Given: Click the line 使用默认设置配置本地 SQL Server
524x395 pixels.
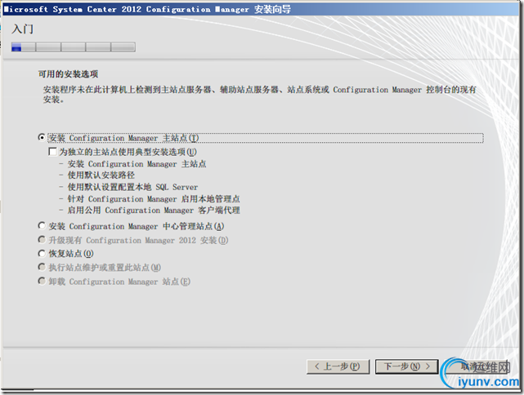Looking at the screenshot, I should click(132, 187).
